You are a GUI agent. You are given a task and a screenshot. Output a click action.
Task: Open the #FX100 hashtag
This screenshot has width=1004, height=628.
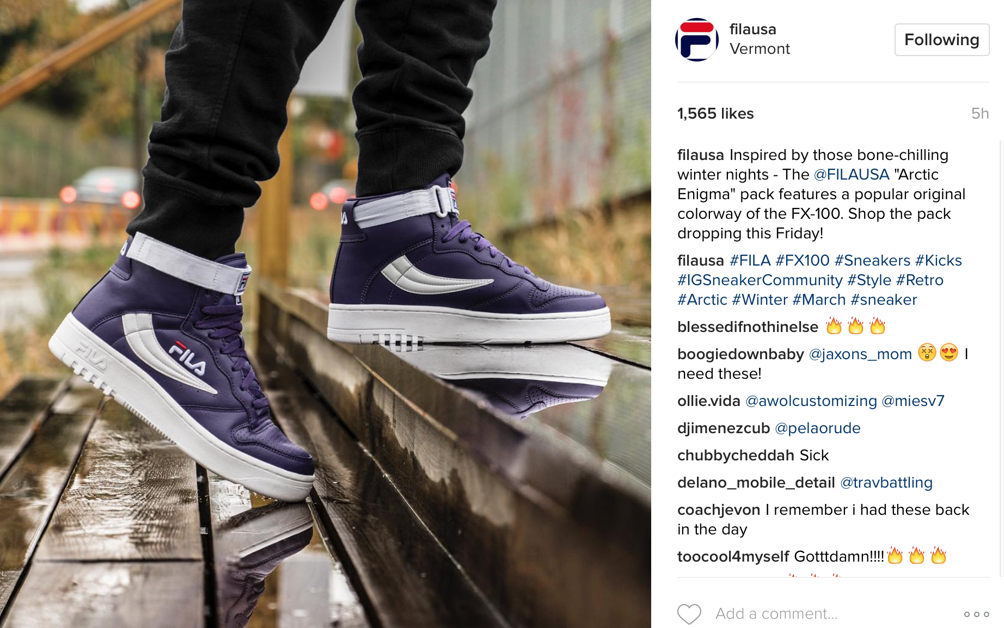(803, 261)
